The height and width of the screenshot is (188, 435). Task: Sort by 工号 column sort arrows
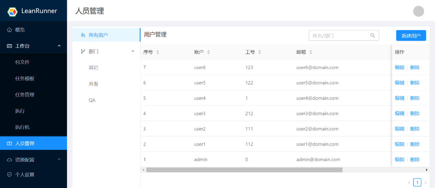coord(259,52)
